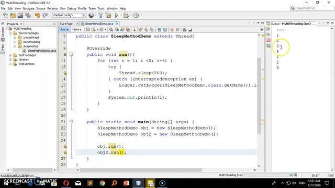This screenshot has height=188, width=335.
Task: Open Opera from the taskbar
Action: pyautogui.click(x=66, y=183)
